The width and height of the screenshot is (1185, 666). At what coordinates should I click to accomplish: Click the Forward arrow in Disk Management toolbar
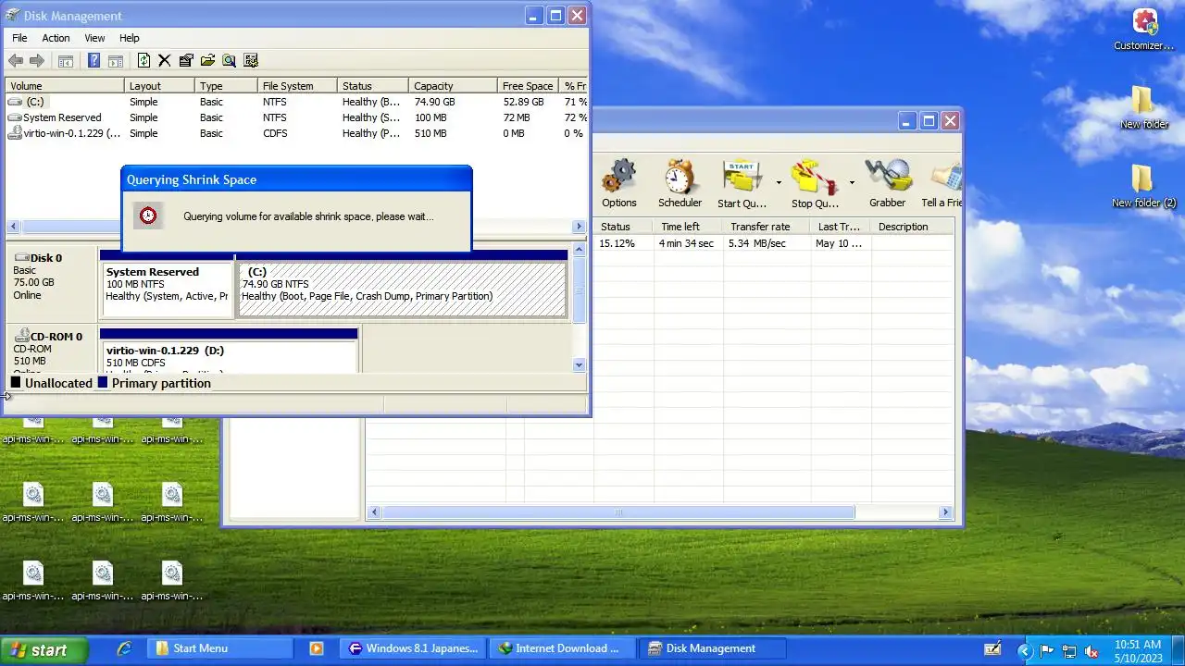[x=37, y=60]
